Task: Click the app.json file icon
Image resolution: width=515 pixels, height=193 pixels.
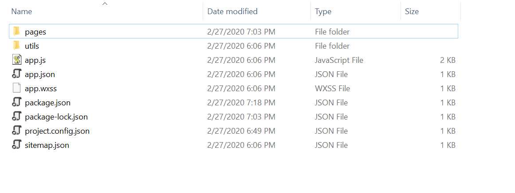Action: click(x=17, y=74)
